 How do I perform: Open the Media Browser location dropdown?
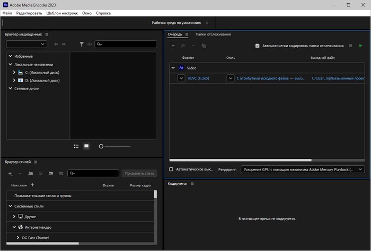click(26, 44)
